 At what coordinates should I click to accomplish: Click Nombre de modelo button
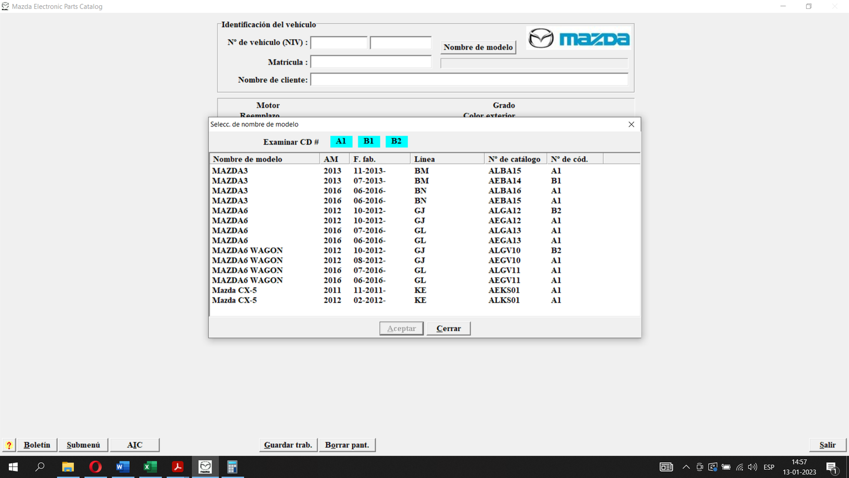tap(478, 47)
